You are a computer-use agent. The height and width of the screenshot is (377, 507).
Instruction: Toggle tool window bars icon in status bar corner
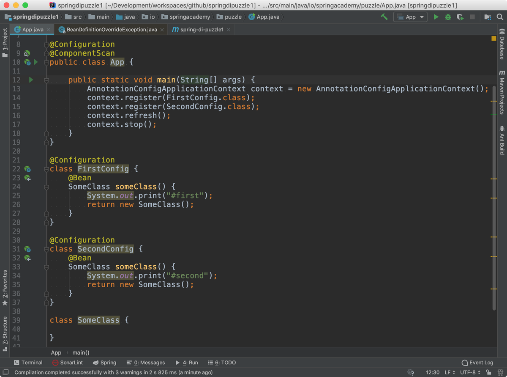pos(5,372)
